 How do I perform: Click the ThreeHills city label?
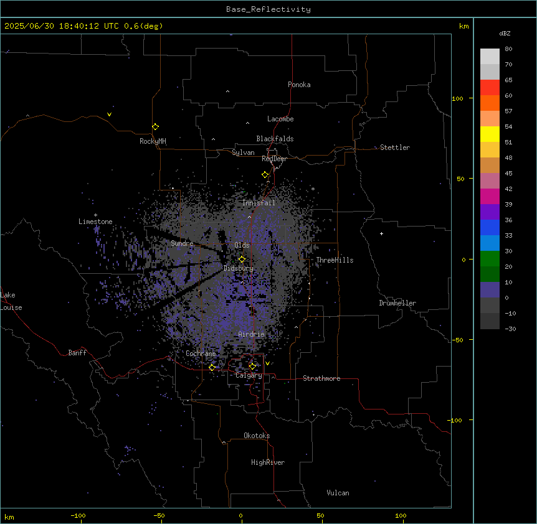pyautogui.click(x=335, y=260)
